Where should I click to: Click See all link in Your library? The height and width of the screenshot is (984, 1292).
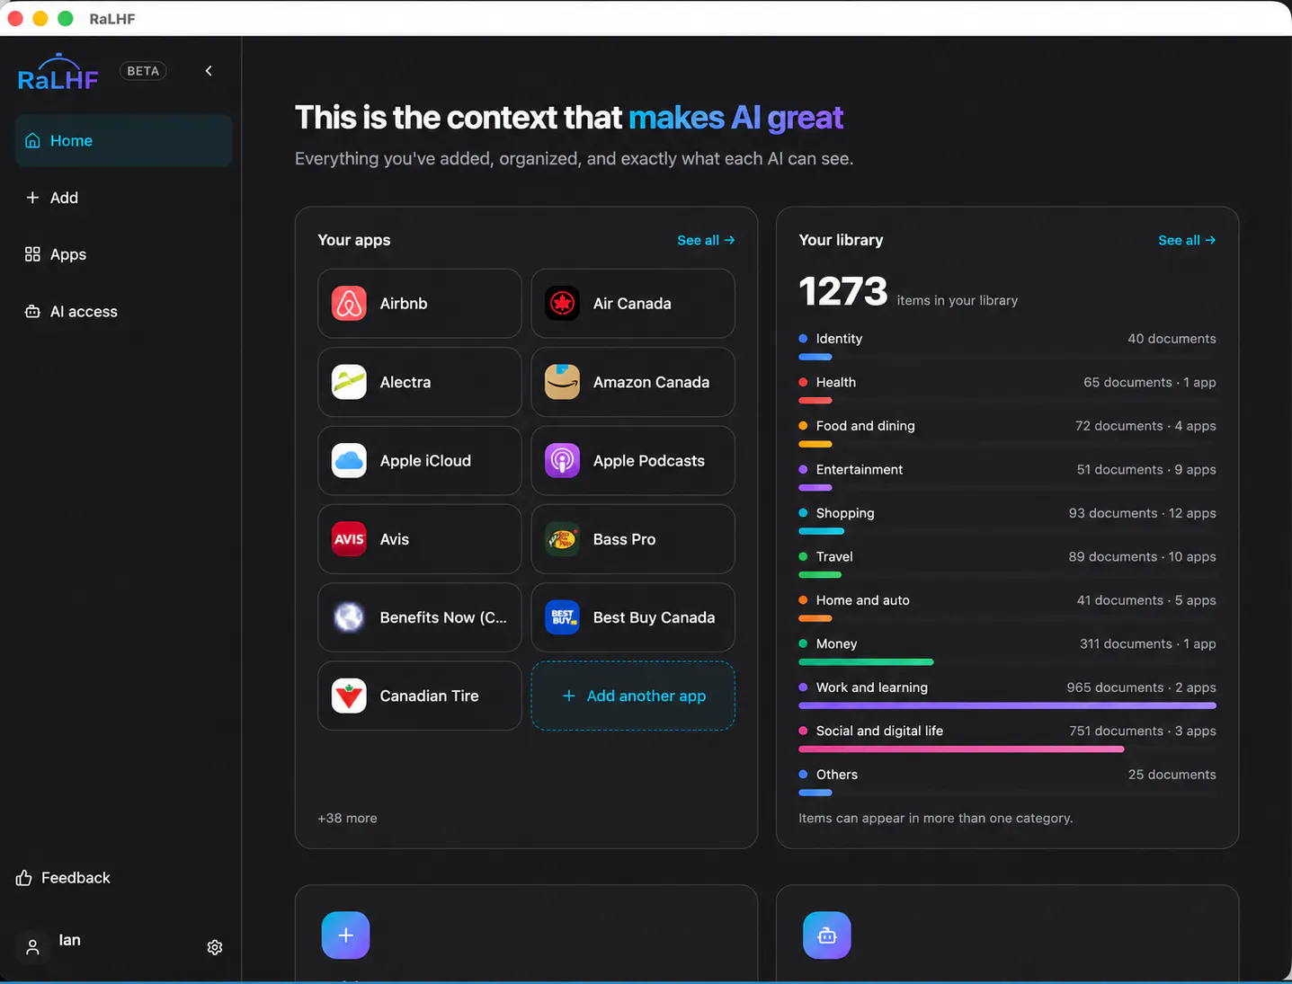[x=1187, y=240]
